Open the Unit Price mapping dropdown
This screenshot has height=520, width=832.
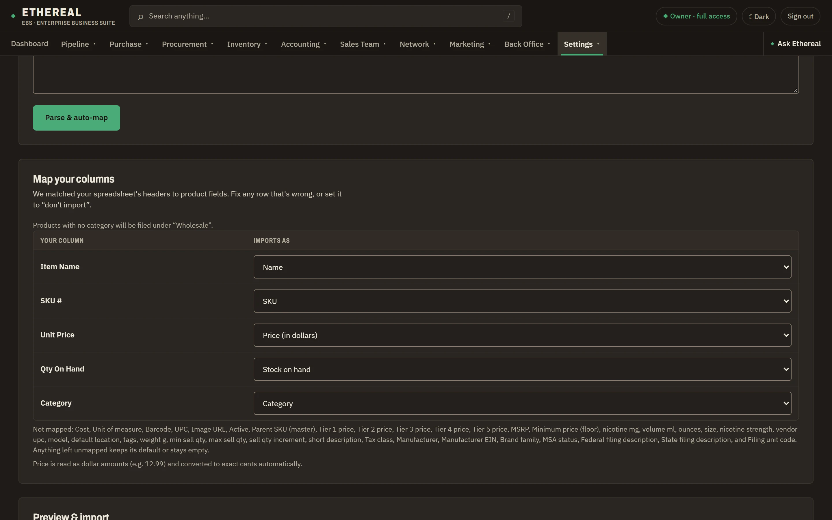tap(522, 335)
